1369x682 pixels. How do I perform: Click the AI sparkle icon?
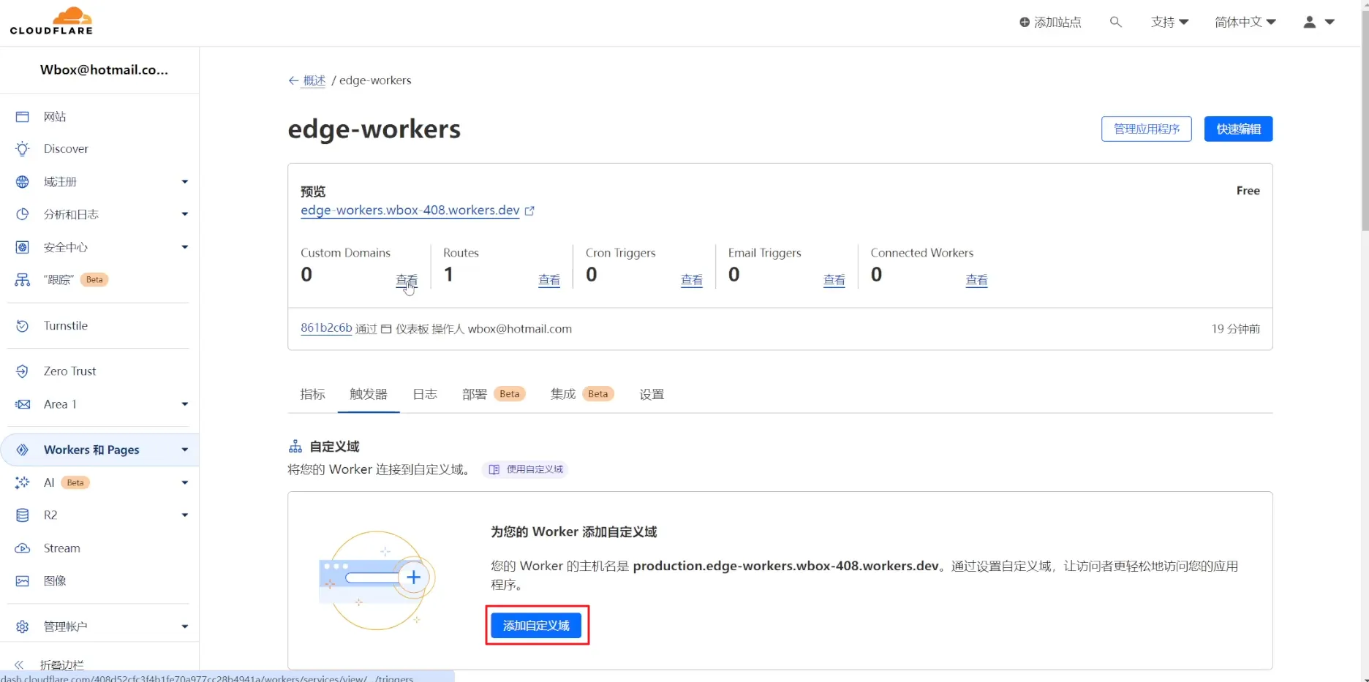click(x=23, y=482)
